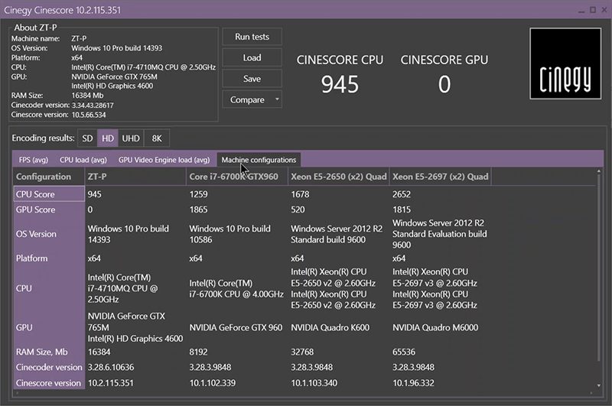Click the horizontal scrollbar right arrow
Screen dimensions: 612x406
click(591, 393)
